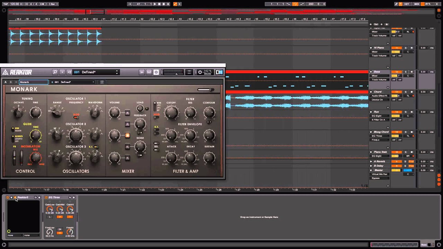Open Run track EQ Eight device chooser
Image resolution: width=443 pixels, height=249 pixels.
coord(380,116)
